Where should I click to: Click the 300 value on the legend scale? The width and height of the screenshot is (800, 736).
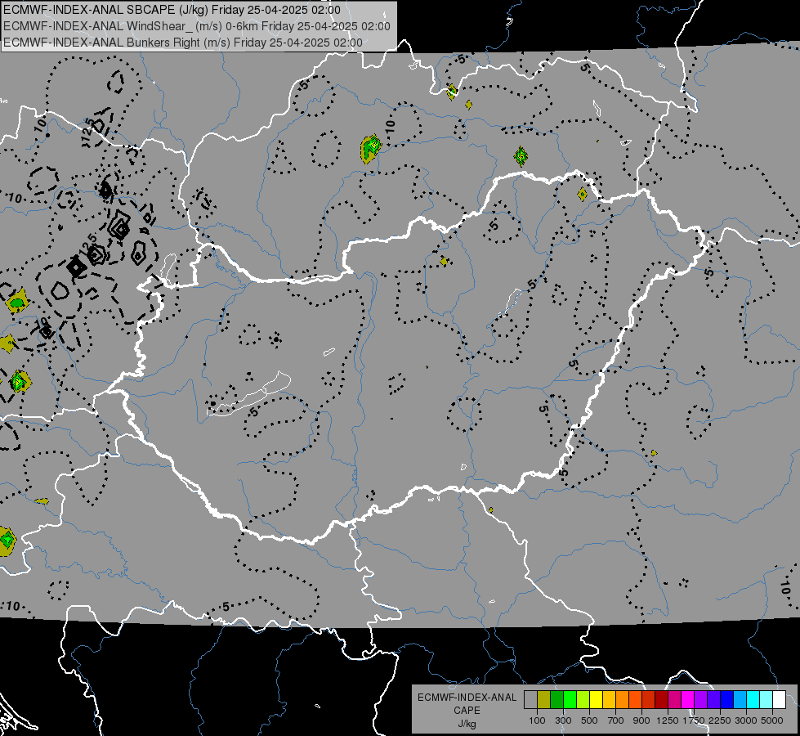click(563, 720)
